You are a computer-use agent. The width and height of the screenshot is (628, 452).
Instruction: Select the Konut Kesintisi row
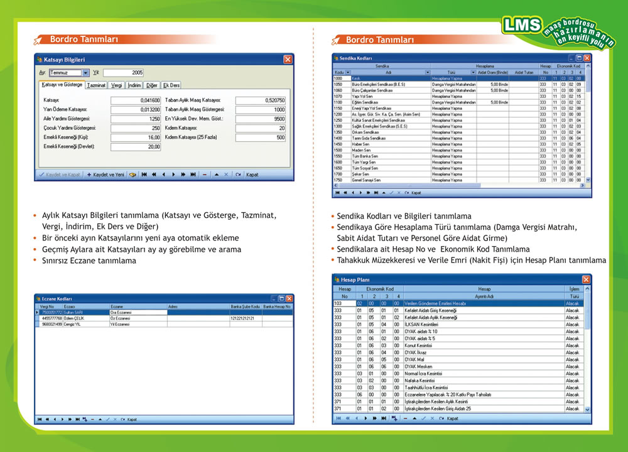[458, 345]
